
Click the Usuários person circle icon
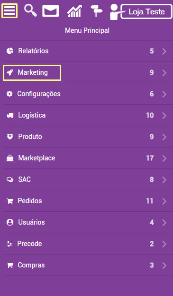(x=10, y=222)
